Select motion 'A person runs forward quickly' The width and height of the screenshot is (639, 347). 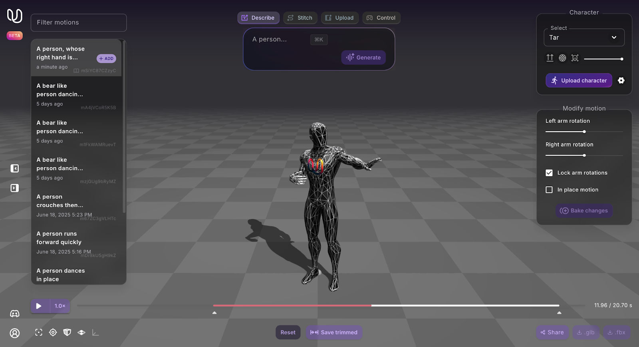click(76, 243)
